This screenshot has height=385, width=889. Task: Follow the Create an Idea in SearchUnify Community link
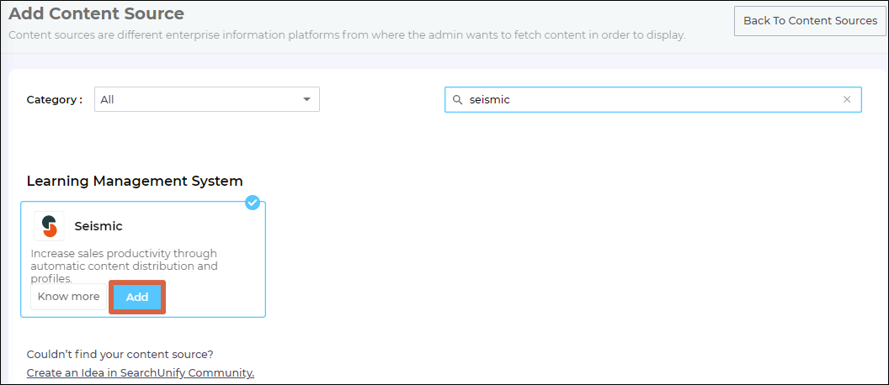141,372
